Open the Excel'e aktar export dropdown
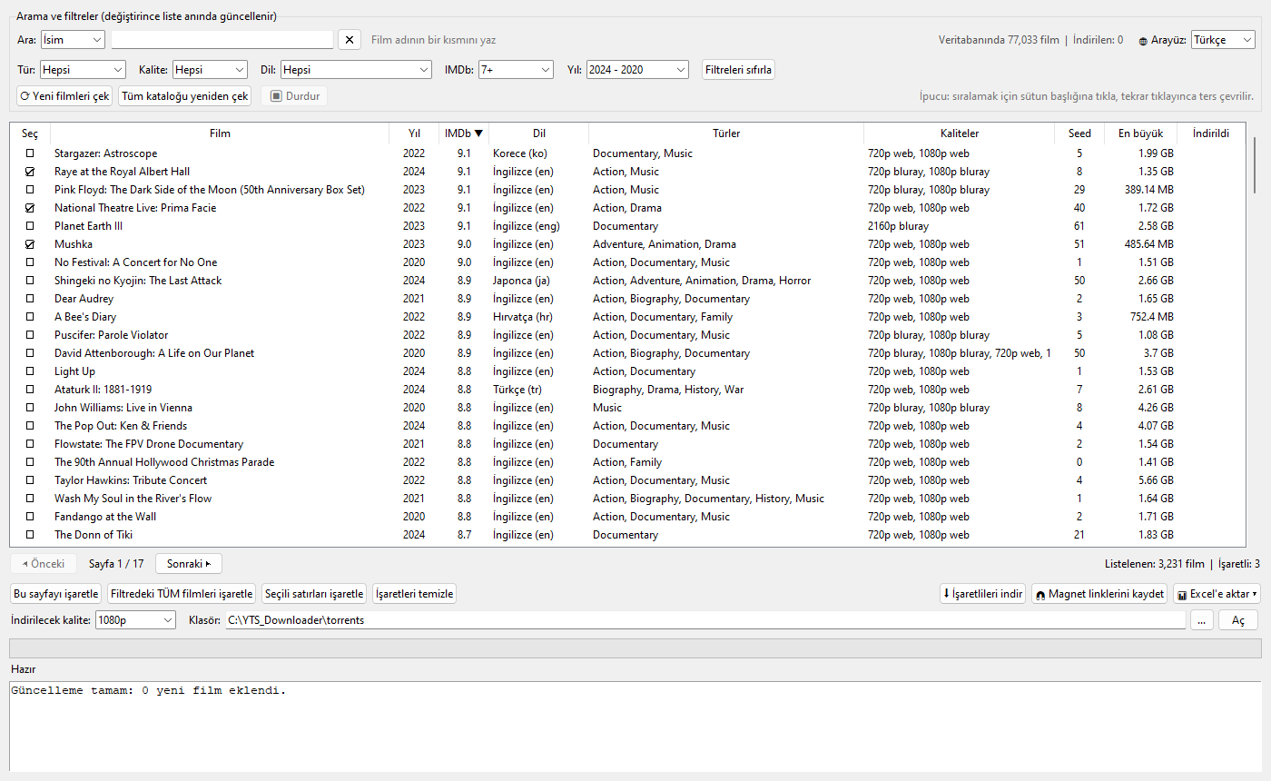This screenshot has height=781, width=1271. pos(1217,594)
